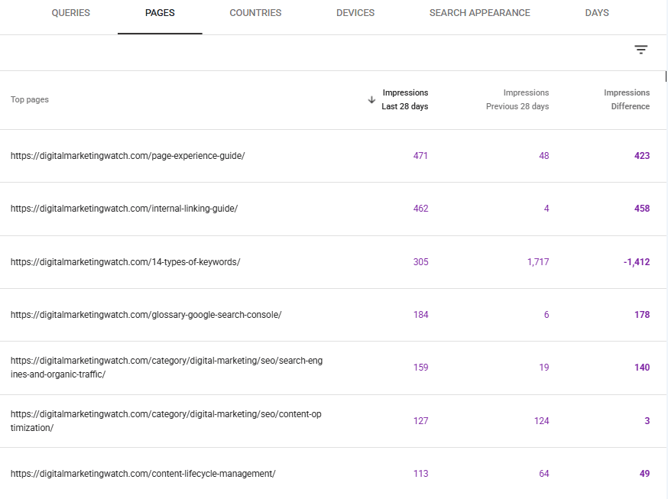Screen dimensions: 668x499
Task: Click the 462 impressions value
Action: (x=420, y=209)
